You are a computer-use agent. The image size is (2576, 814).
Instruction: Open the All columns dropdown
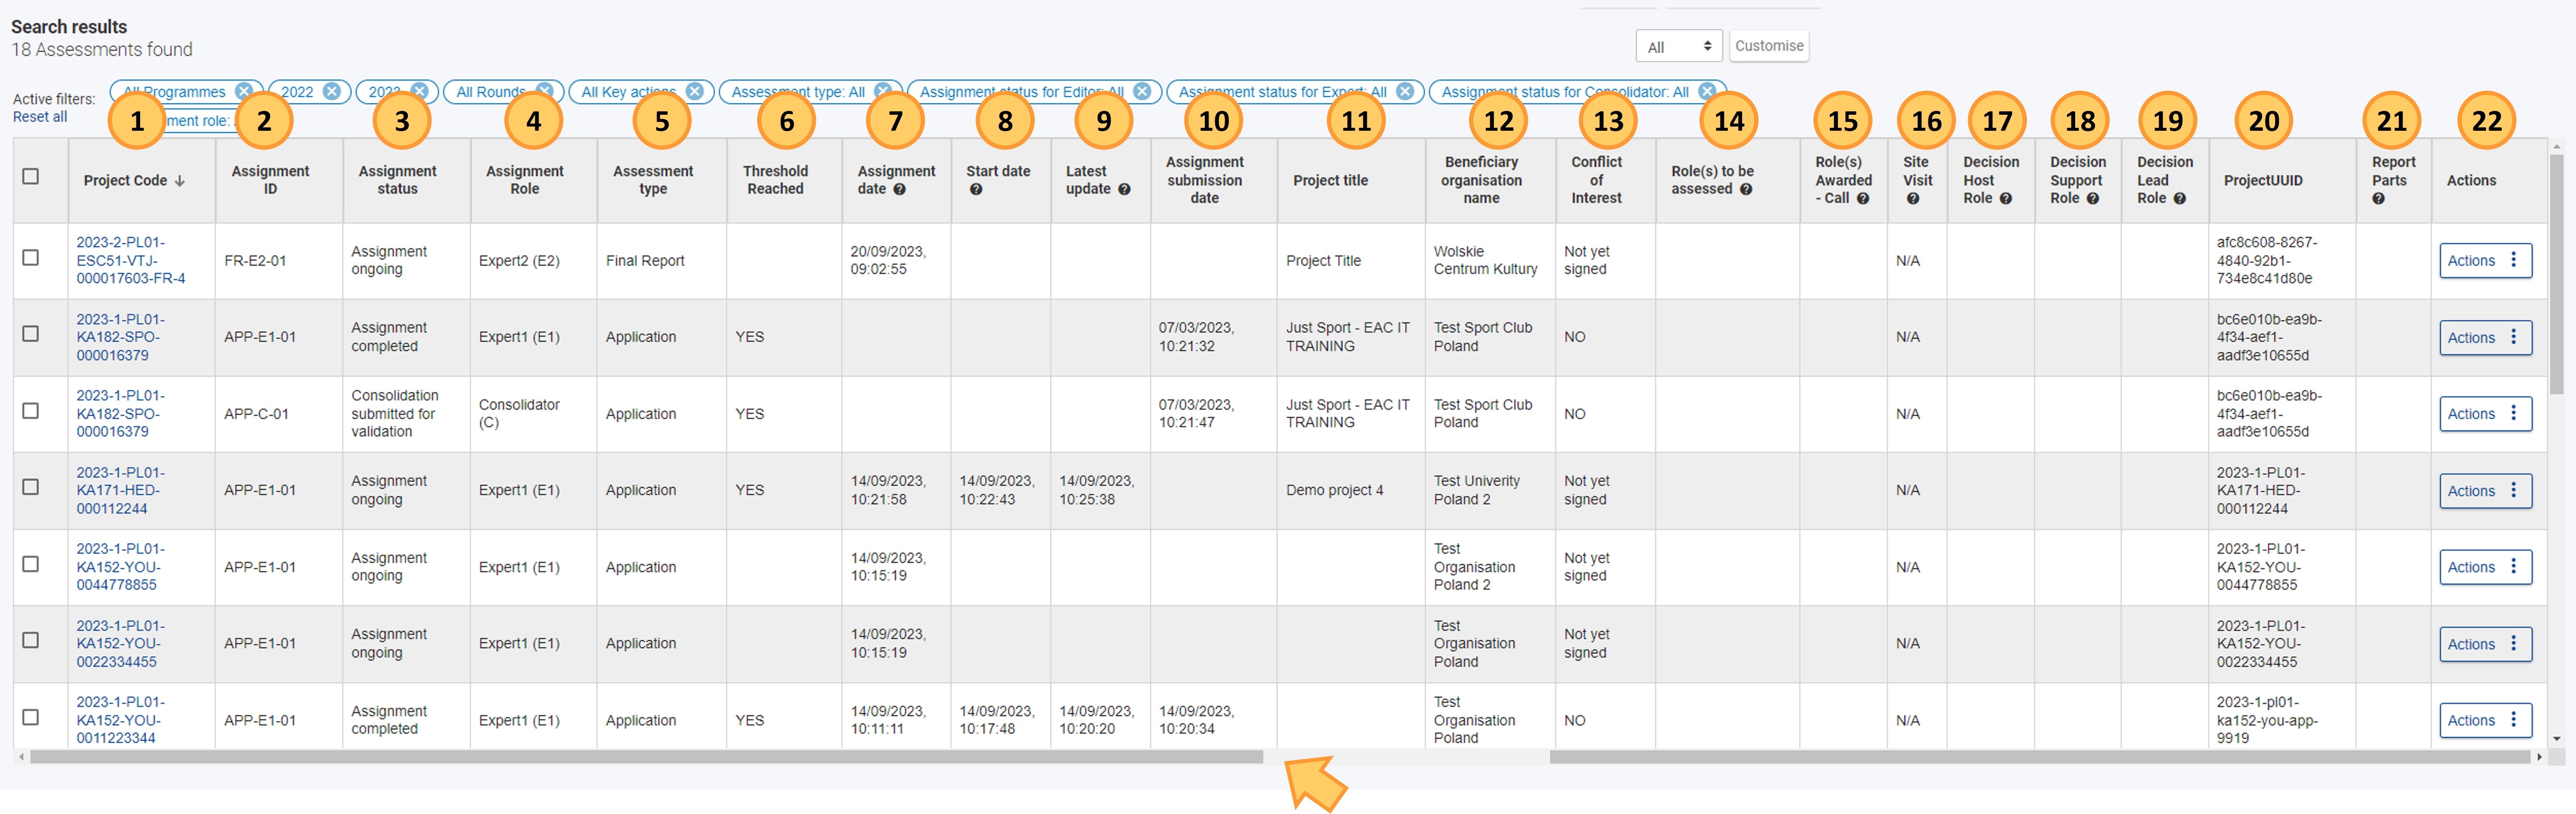pyautogui.click(x=1678, y=46)
